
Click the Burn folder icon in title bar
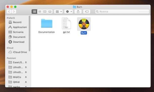pos(74,7)
